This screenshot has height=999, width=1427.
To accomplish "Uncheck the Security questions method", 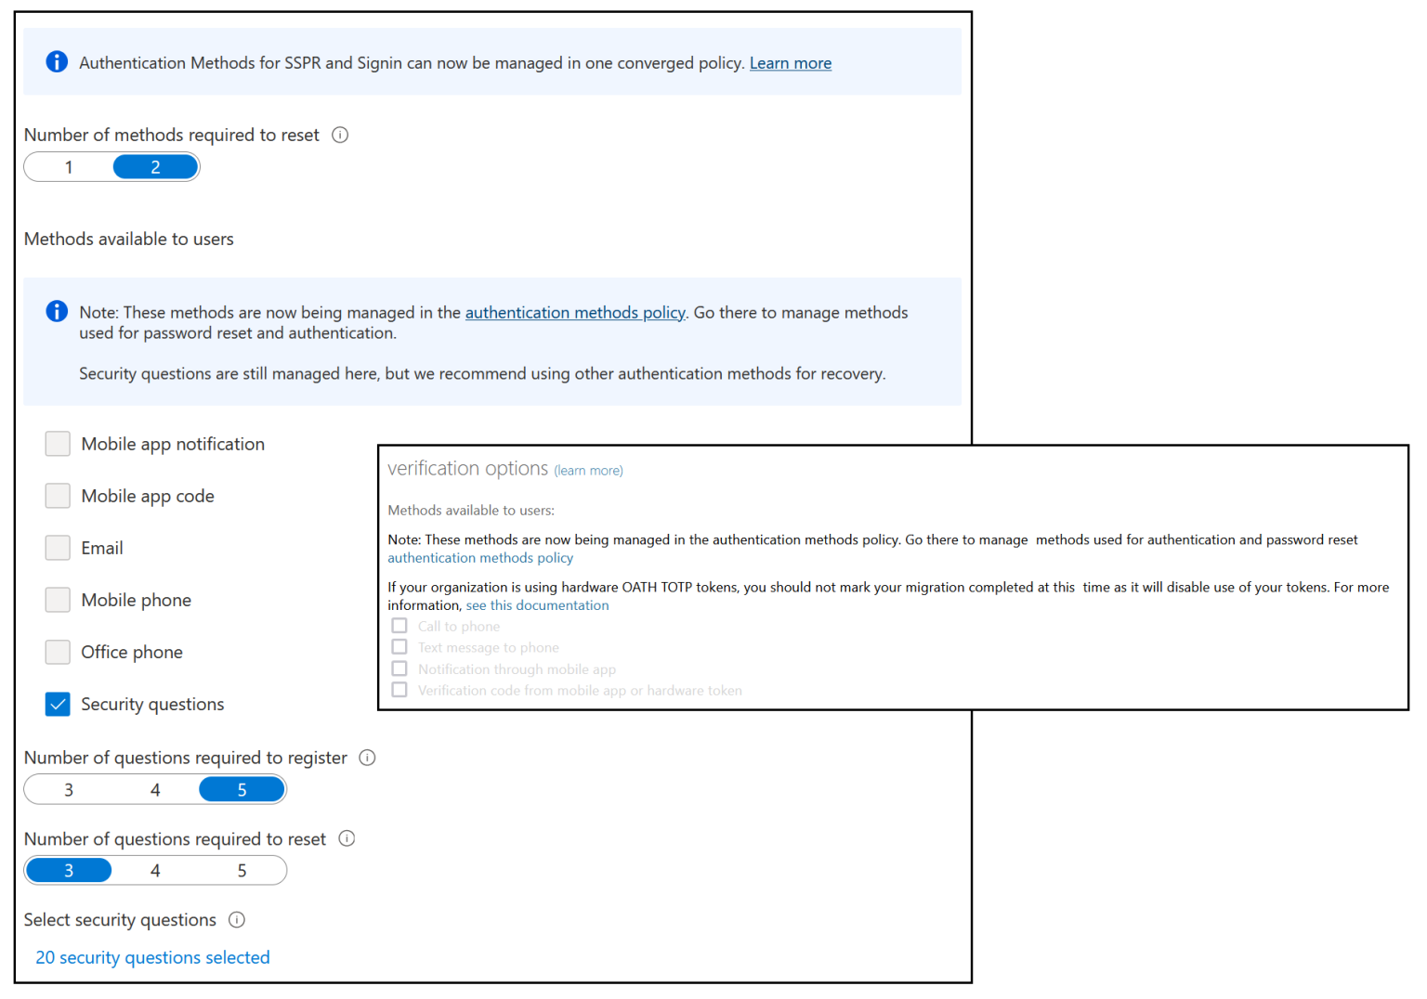I will click(58, 704).
